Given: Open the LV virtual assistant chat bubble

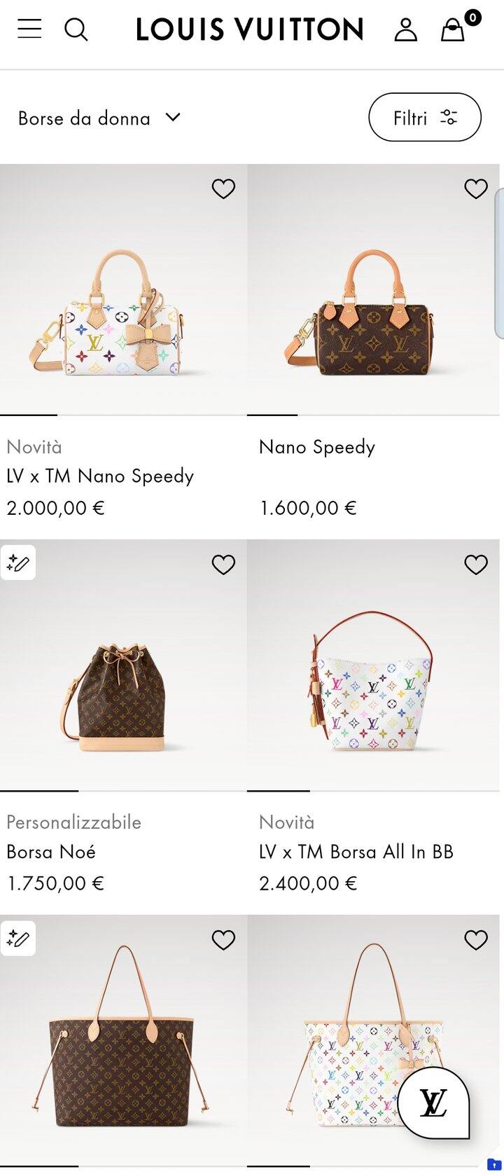Looking at the screenshot, I should (x=433, y=1103).
